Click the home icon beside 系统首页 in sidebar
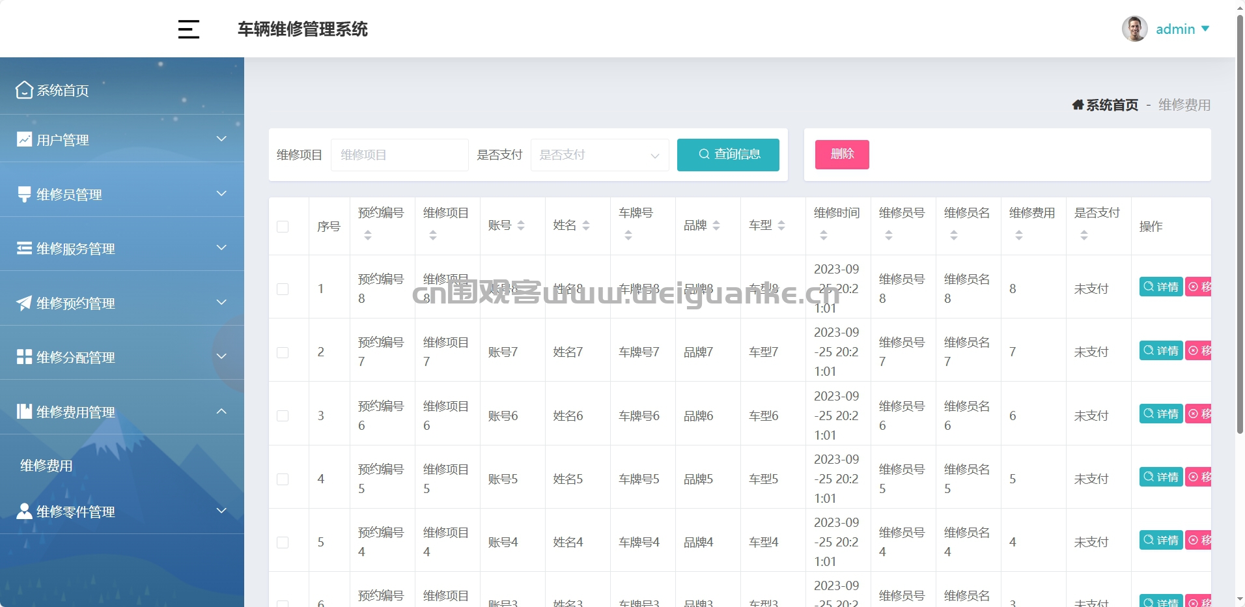The height and width of the screenshot is (607, 1245). [24, 90]
